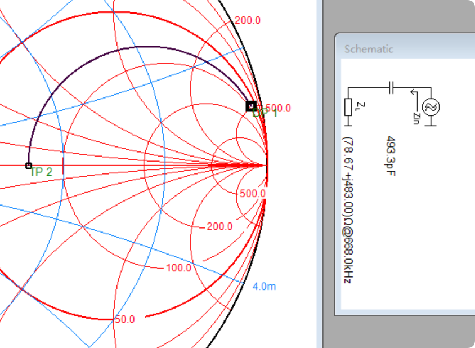Screen dimensions: 475x348
Task: Click the green TP 2 label
Action: pyautogui.click(x=41, y=172)
